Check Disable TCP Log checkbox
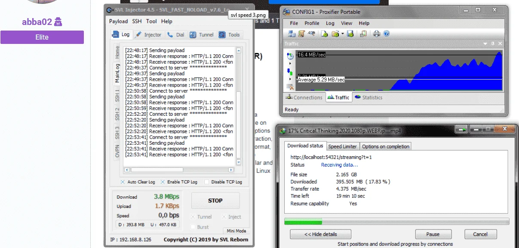519x248 pixels. pyautogui.click(x=207, y=182)
